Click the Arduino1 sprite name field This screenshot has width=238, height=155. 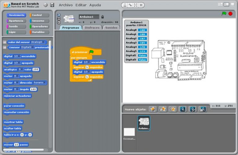click(x=89, y=17)
